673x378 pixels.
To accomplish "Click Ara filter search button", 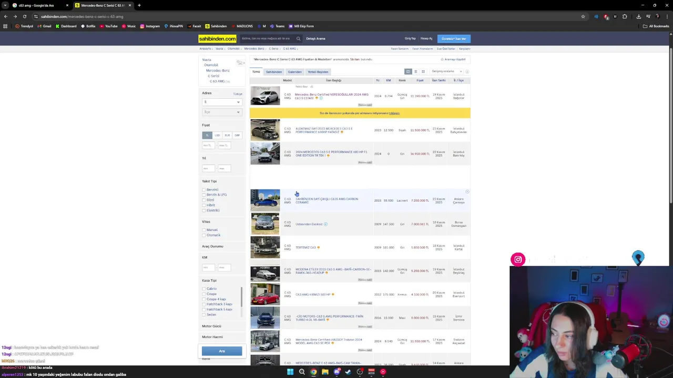I will click(x=222, y=351).
